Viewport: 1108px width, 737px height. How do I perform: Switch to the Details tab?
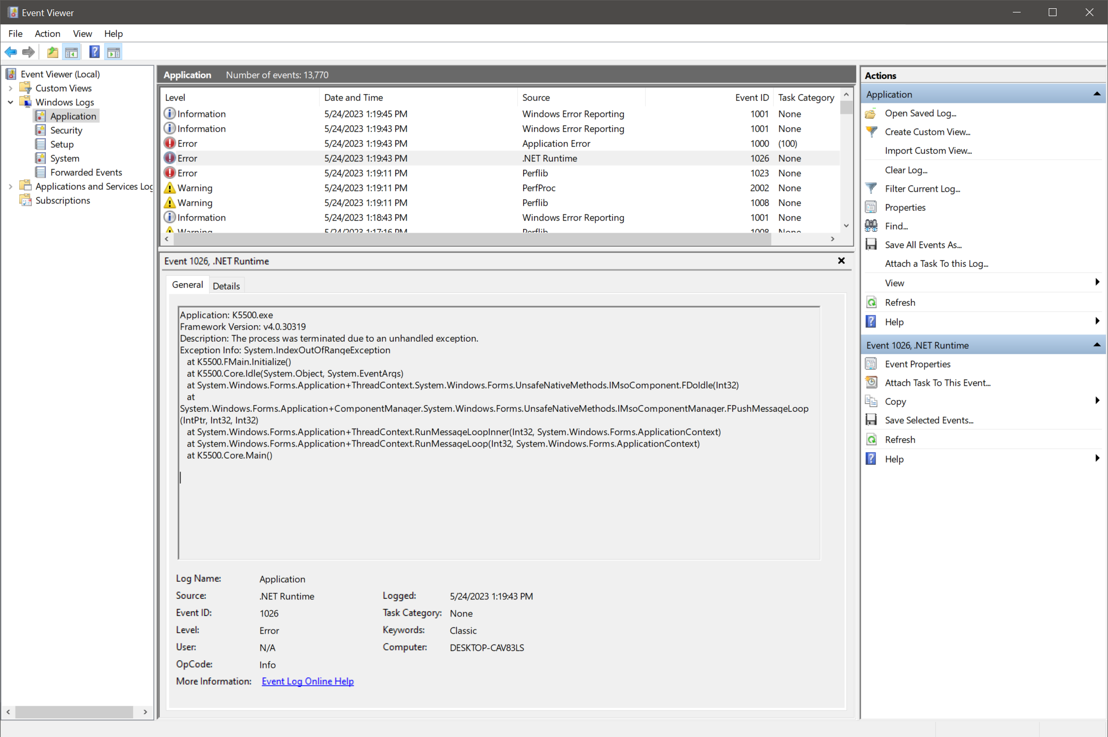click(x=226, y=286)
